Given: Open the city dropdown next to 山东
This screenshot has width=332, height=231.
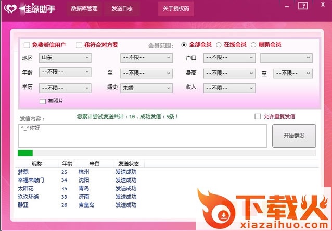Looking at the screenshot, I should click(147, 58).
